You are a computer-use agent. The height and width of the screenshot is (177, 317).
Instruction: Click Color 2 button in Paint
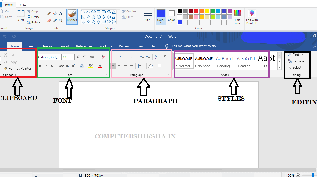(x=171, y=17)
